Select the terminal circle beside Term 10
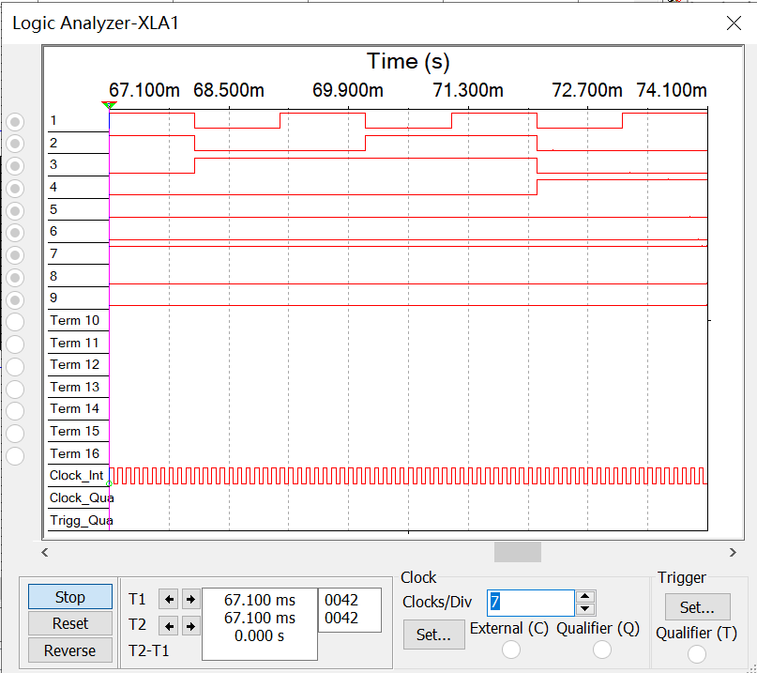Image resolution: width=757 pixels, height=673 pixels. point(14,320)
